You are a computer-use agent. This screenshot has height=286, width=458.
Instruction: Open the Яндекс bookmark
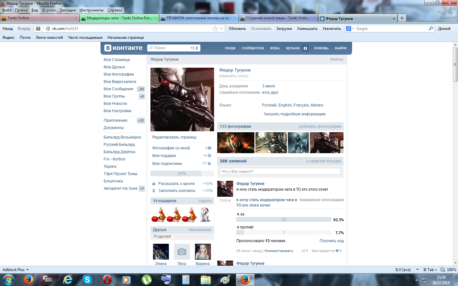coord(9,37)
